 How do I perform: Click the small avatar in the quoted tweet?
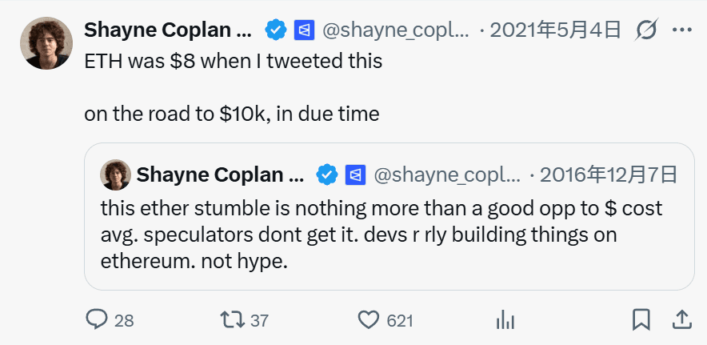[115, 175]
